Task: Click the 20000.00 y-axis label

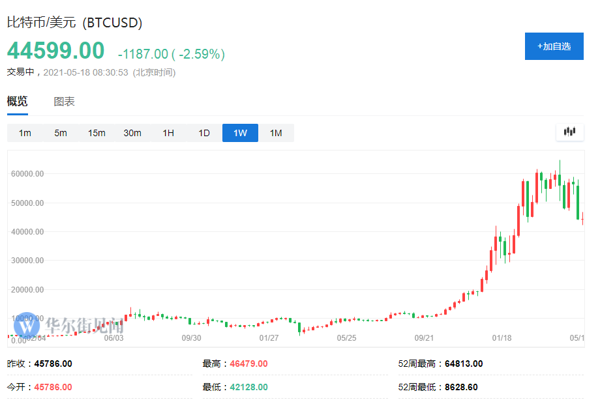Action: coord(27,290)
